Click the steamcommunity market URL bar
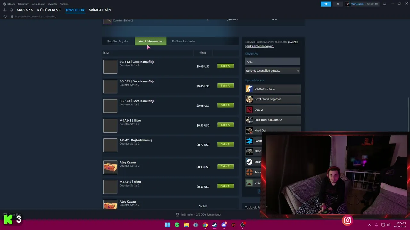 pos(36,16)
